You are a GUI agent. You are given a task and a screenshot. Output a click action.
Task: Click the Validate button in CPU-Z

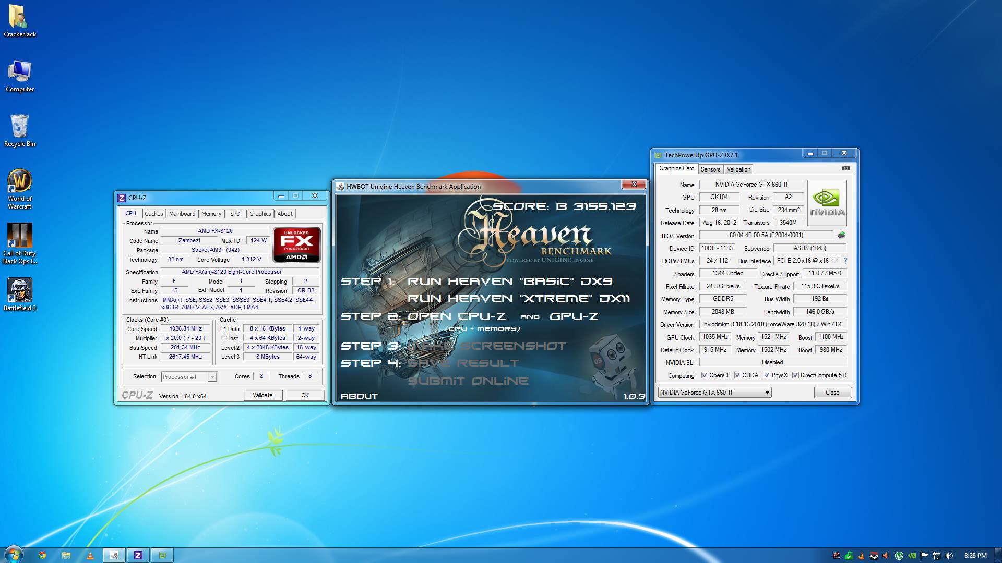263,395
